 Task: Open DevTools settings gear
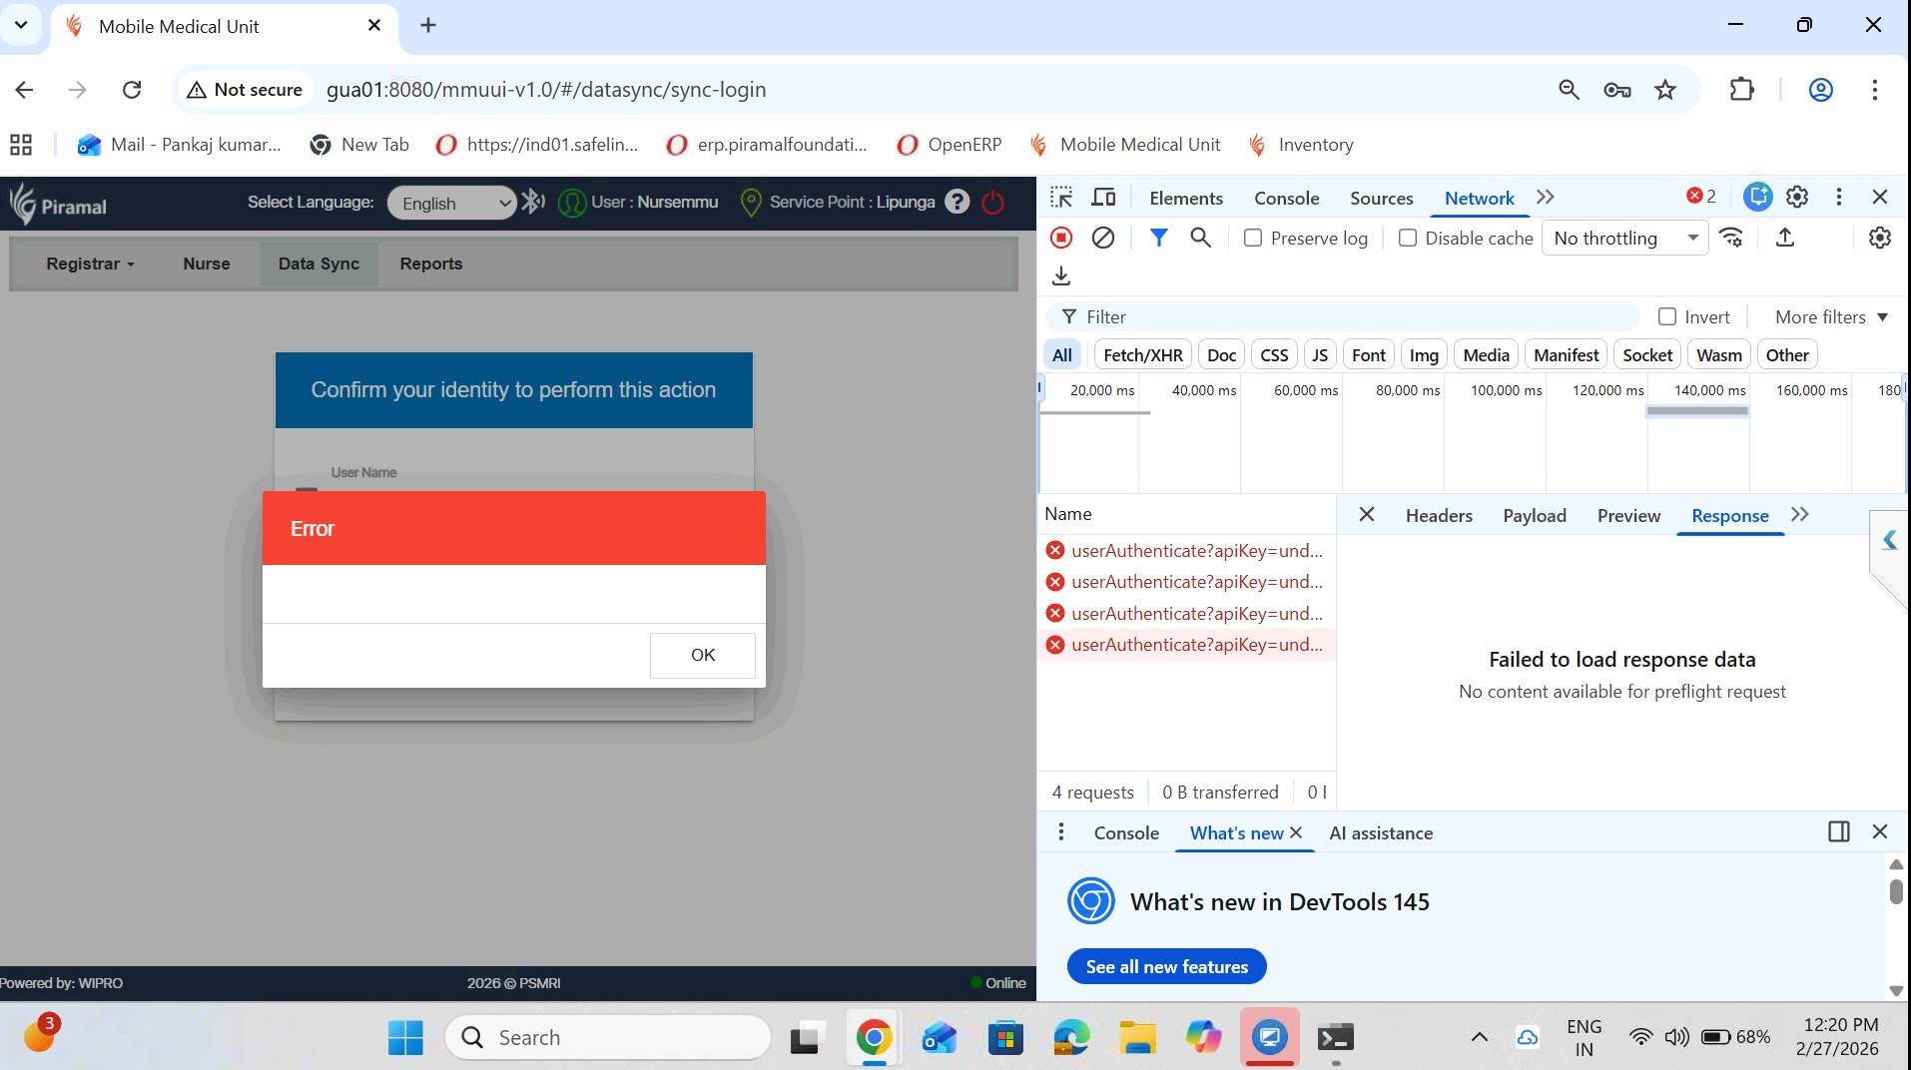click(1797, 198)
